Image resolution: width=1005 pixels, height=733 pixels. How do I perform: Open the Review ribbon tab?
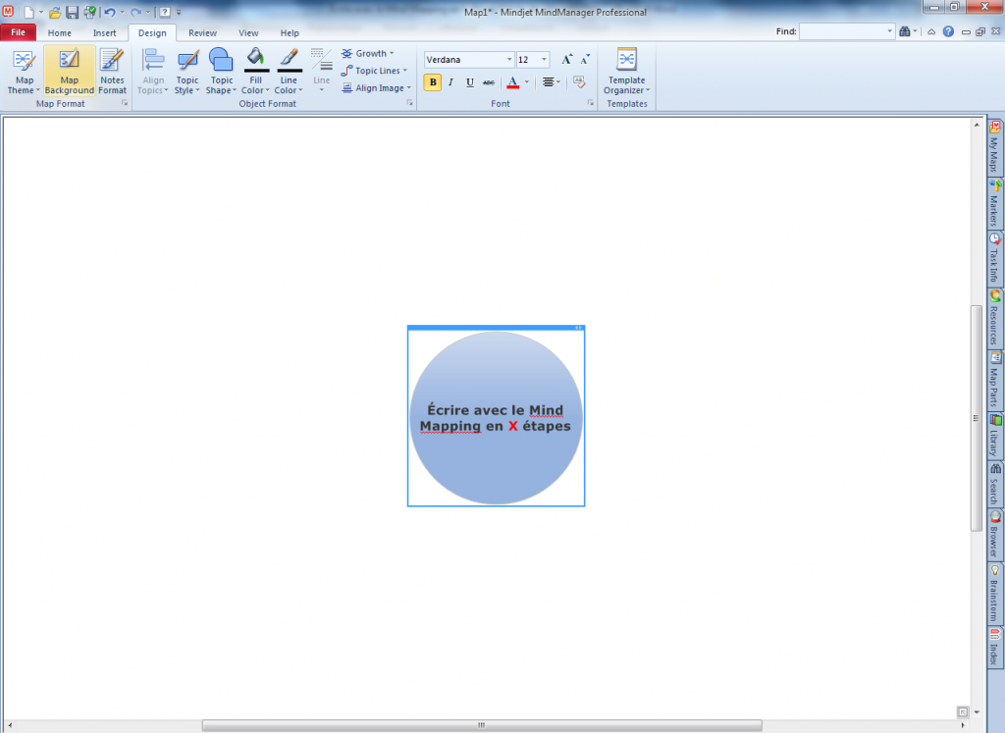point(202,32)
